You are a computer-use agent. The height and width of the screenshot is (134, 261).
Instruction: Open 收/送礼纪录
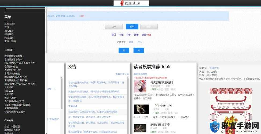[10, 98]
